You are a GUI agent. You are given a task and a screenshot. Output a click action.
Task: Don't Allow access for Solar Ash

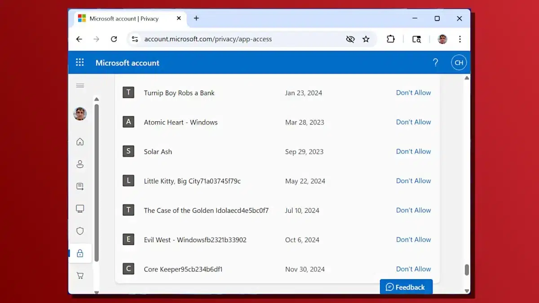pos(413,151)
